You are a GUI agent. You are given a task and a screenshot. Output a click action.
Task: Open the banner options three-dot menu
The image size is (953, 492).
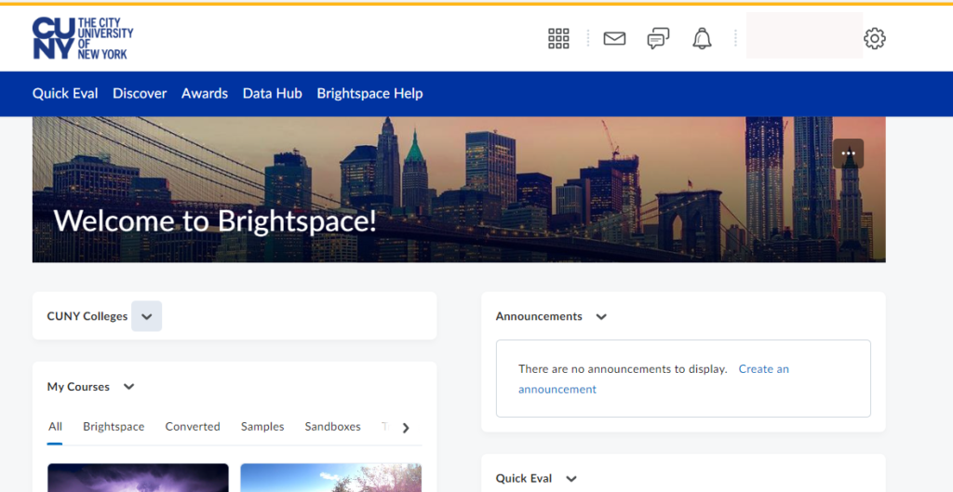click(x=849, y=153)
